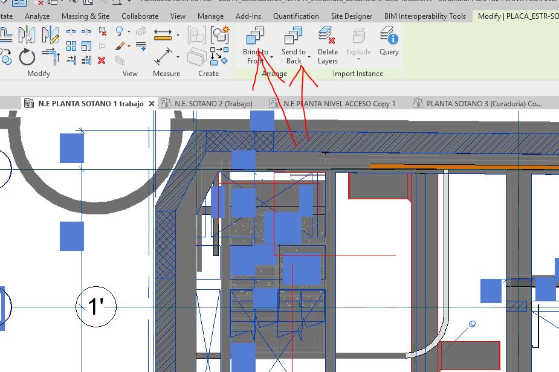Click the Create Group icon
The height and width of the screenshot is (372, 559).
219,35
